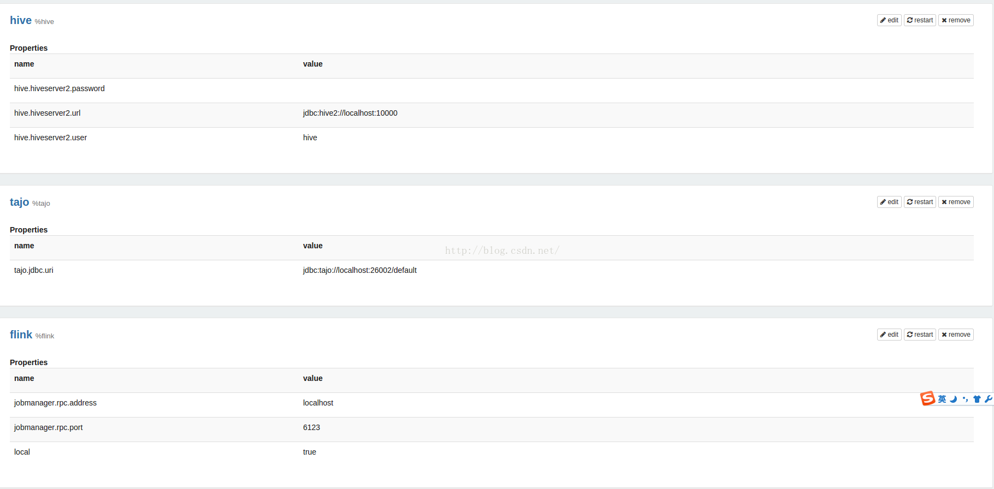The width and height of the screenshot is (994, 489).
Task: Click the jdbc:hive2://localhost:10000 value
Action: (x=350, y=113)
